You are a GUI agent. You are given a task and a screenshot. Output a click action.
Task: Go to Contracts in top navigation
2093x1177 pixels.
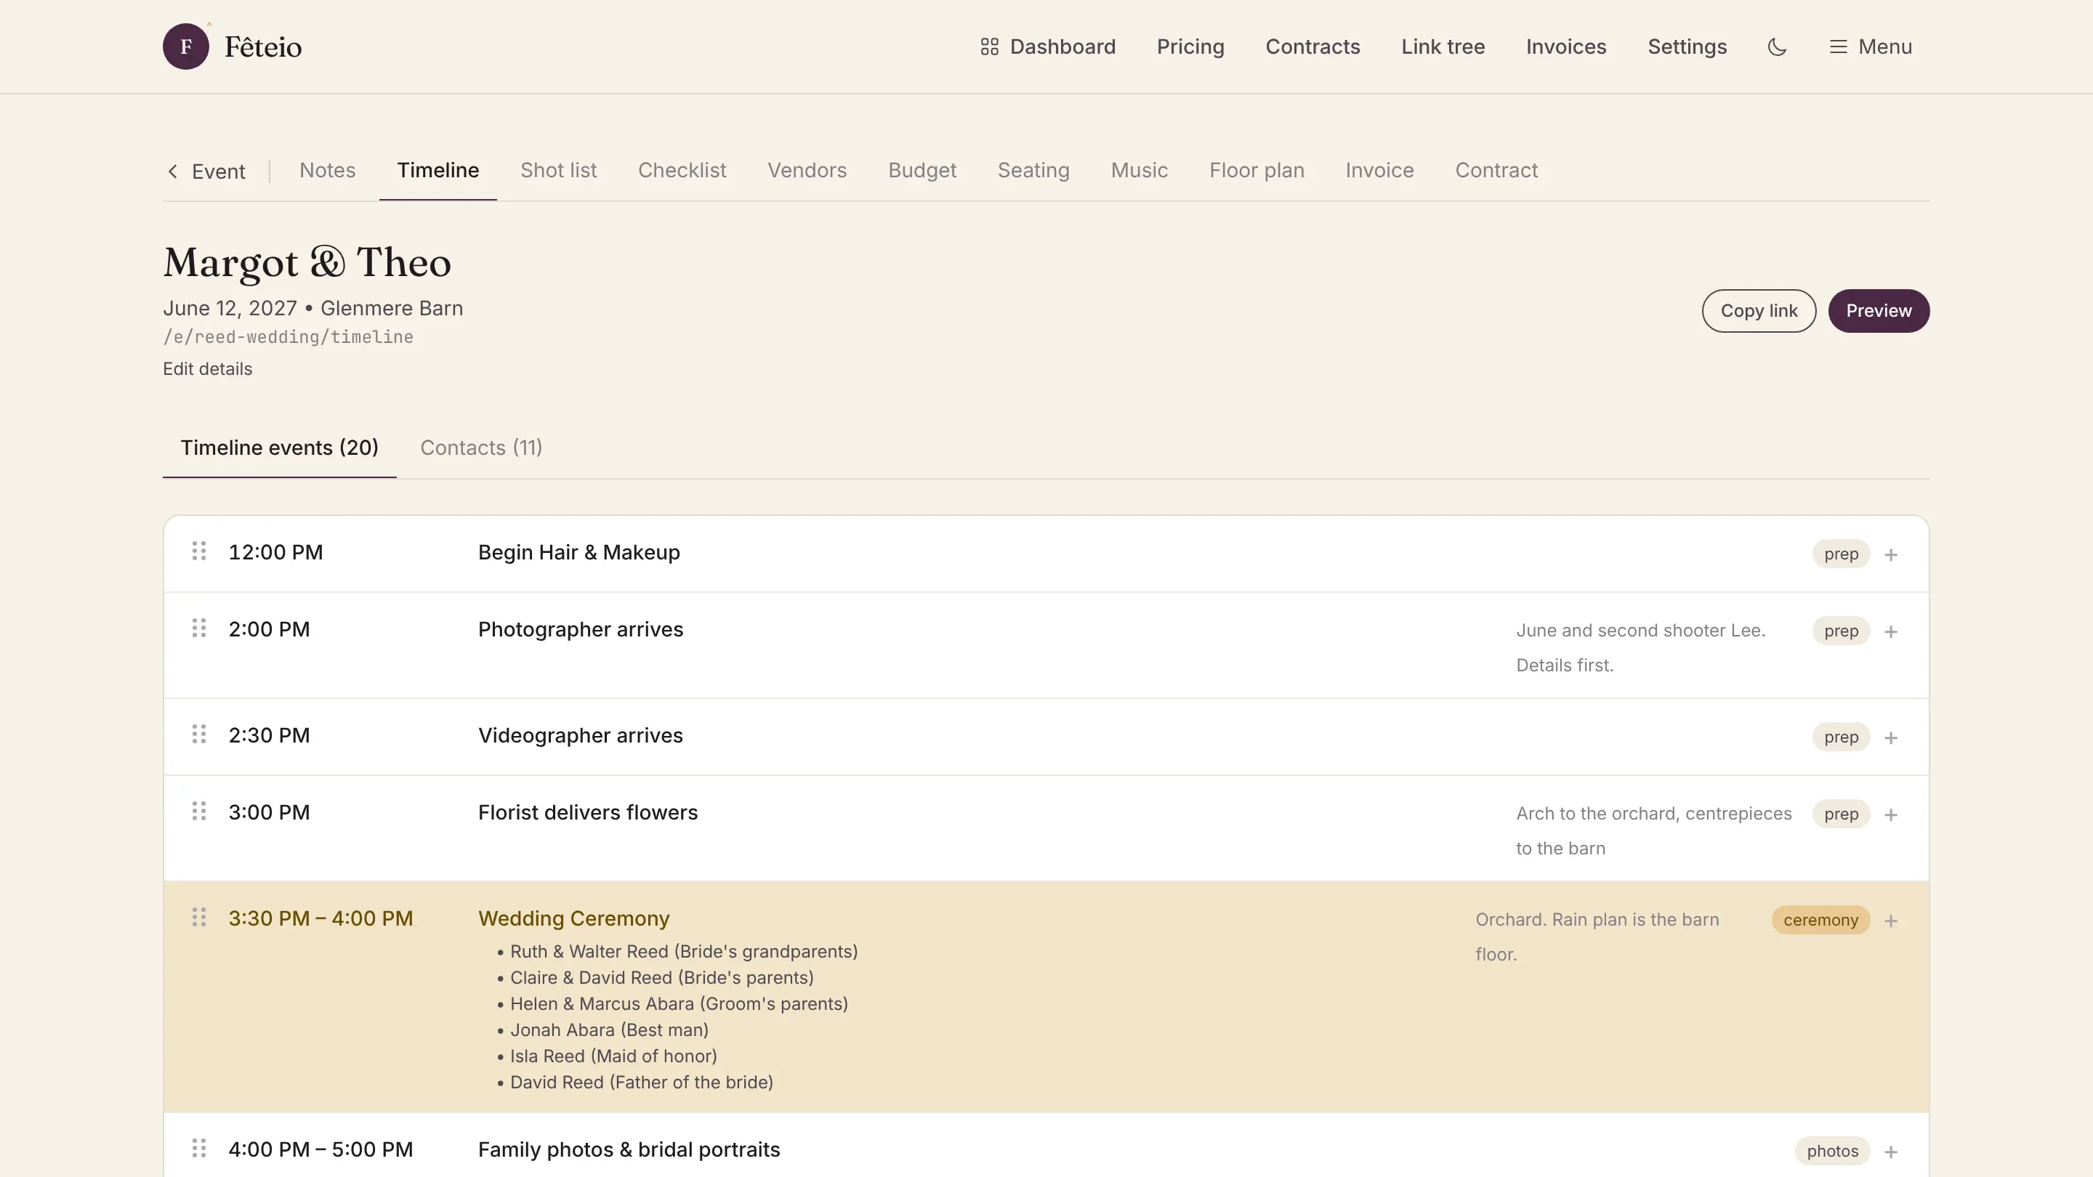[1312, 46]
